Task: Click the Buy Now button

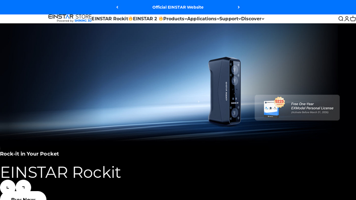Action: click(23, 196)
